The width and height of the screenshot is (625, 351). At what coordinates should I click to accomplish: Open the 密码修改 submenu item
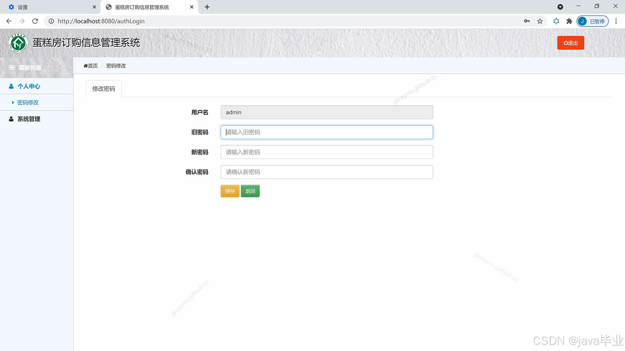pyautogui.click(x=36, y=102)
